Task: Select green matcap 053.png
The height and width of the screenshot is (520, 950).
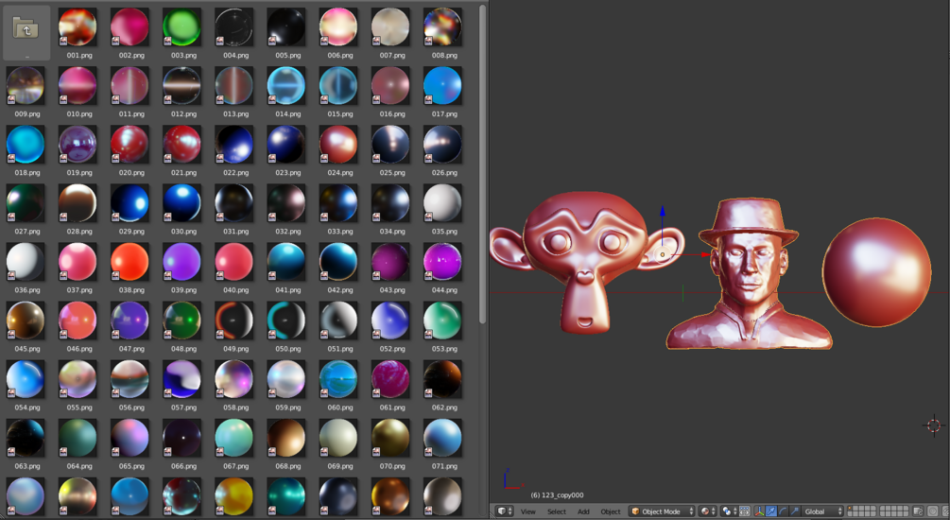Action: pyautogui.click(x=442, y=321)
